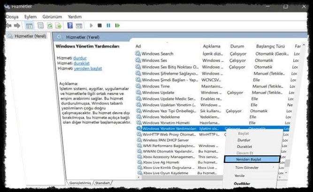Click the Properties icon in the toolbar
The width and height of the screenshot is (313, 192).
[40, 25]
